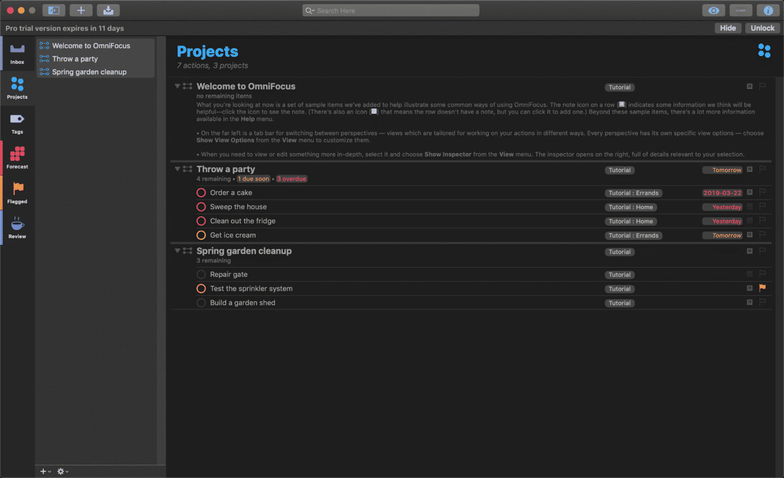The image size is (784, 478).
Task: Click the Tutorial tag on Repair gate
Action: [620, 275]
